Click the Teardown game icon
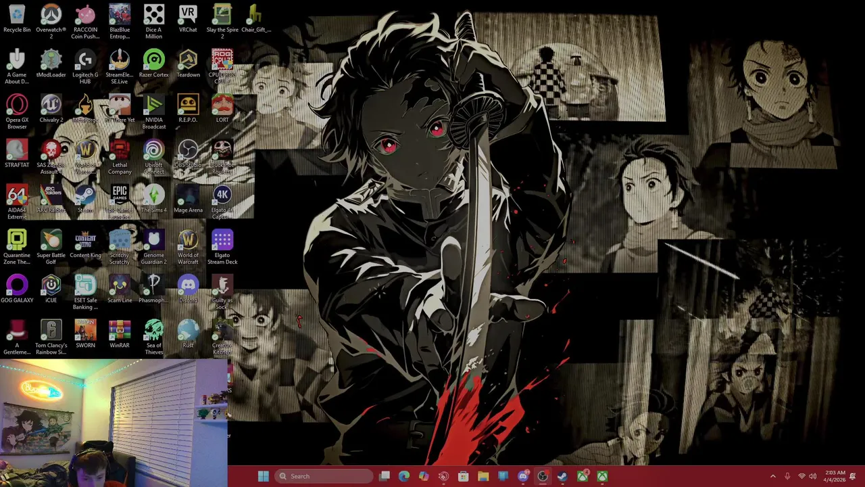The height and width of the screenshot is (487, 865). 188,64
